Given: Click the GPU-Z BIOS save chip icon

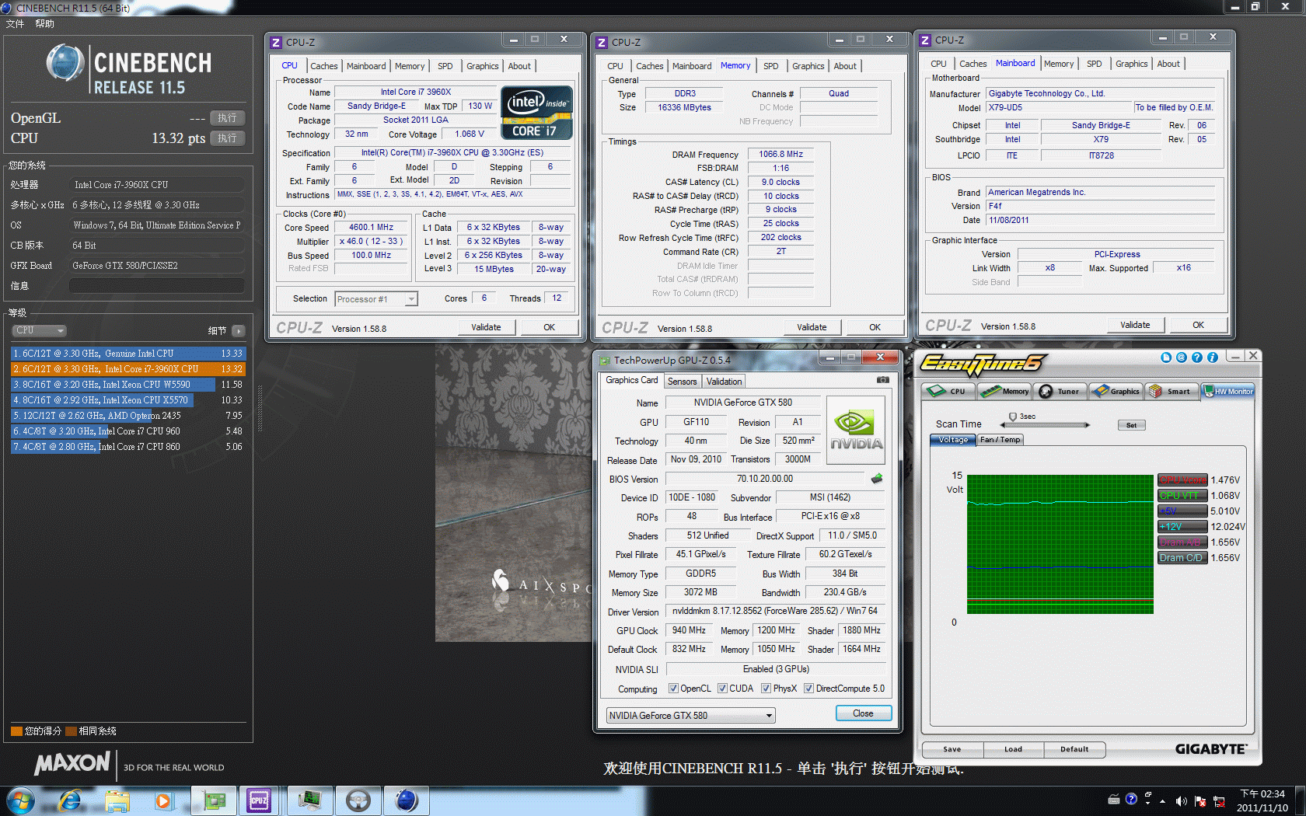Looking at the screenshot, I should click(x=877, y=479).
